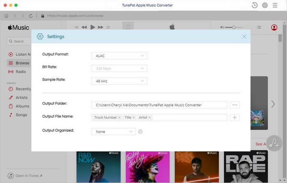The height and width of the screenshot is (183, 287).
Task: Click the Apple Music logo
Action: coord(18,27)
